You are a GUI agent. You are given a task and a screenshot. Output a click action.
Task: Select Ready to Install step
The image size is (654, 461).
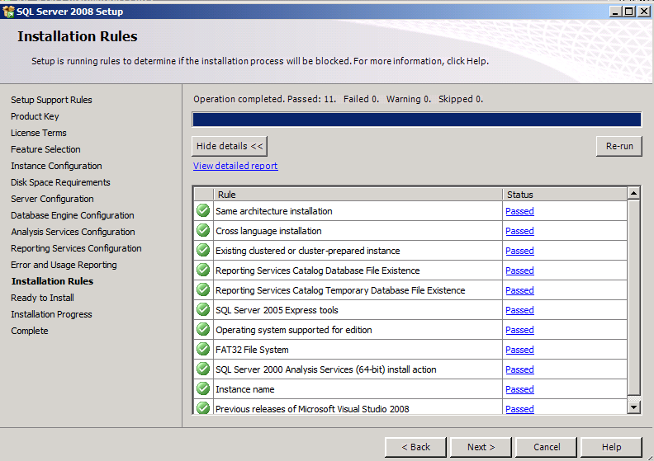point(43,298)
